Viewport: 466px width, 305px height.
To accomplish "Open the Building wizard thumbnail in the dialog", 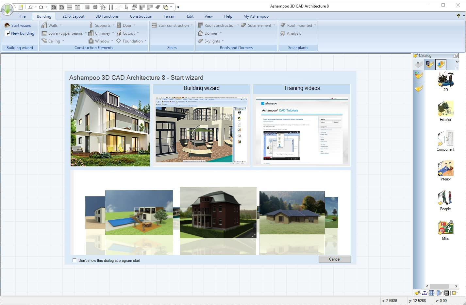I will coord(201,125).
